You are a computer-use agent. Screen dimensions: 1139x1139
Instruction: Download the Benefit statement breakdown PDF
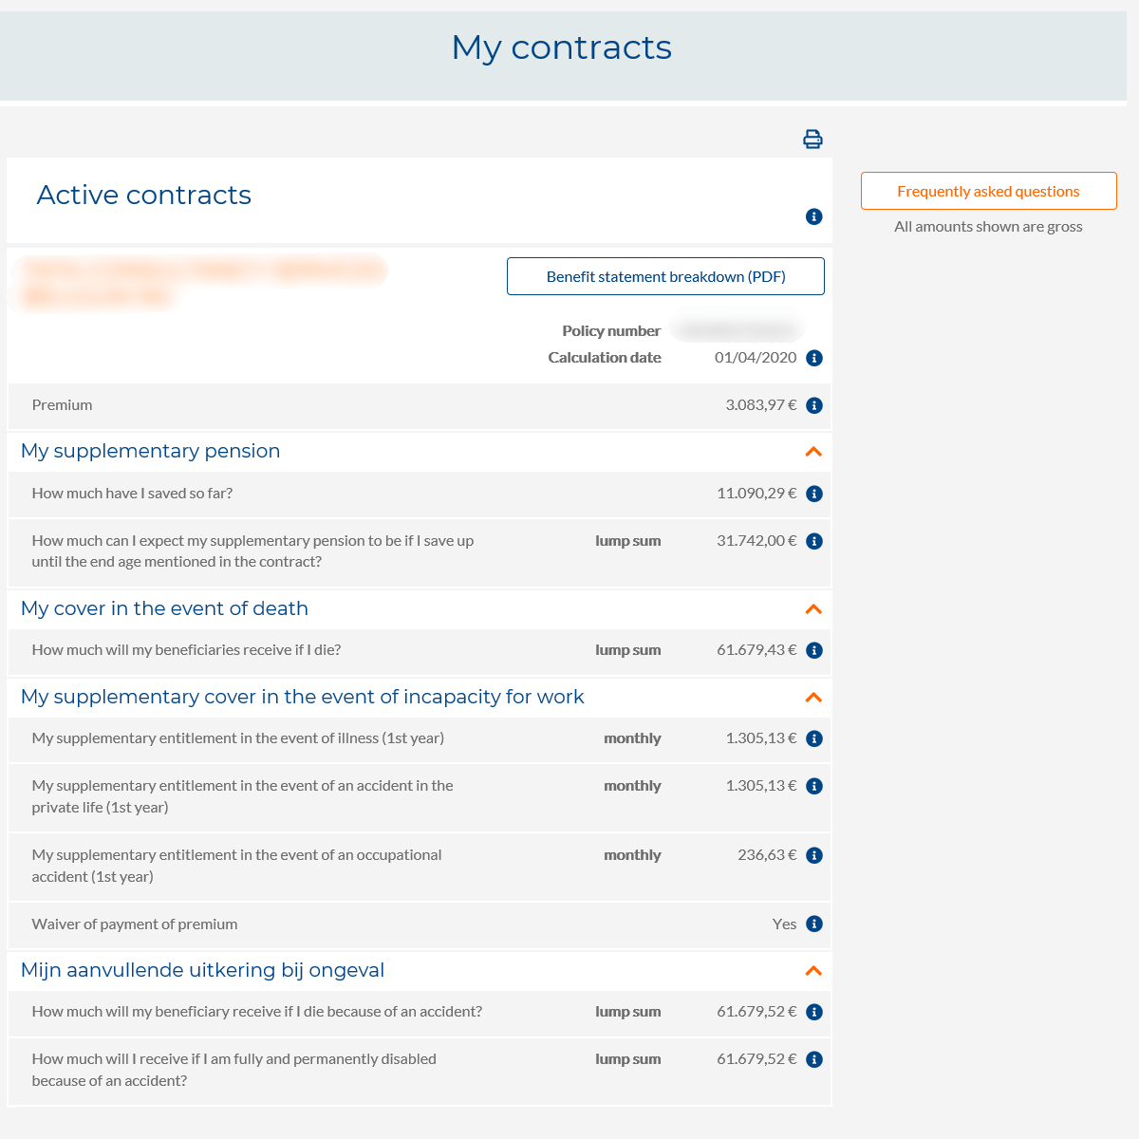(x=665, y=276)
